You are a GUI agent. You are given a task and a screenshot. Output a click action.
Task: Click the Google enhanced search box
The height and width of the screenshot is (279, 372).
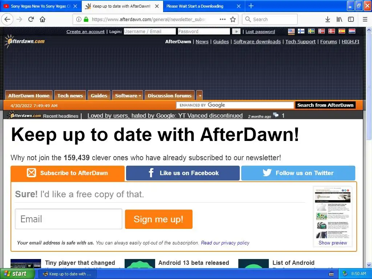click(x=235, y=105)
